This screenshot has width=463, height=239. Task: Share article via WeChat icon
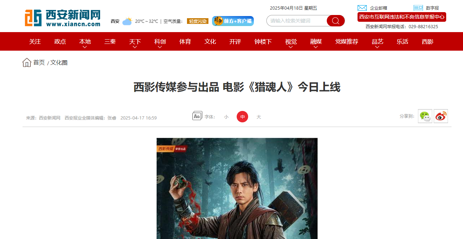pyautogui.click(x=425, y=116)
